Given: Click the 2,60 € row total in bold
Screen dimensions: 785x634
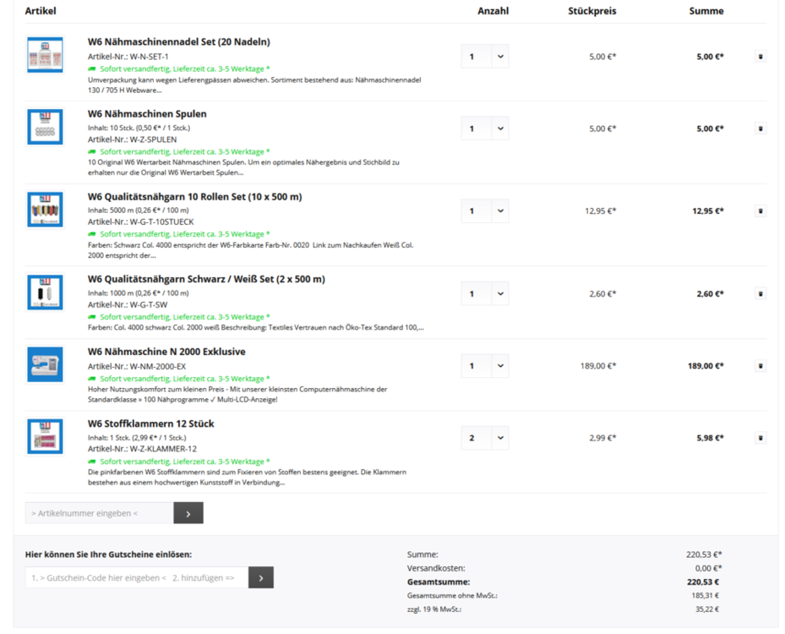Looking at the screenshot, I should 710,294.
